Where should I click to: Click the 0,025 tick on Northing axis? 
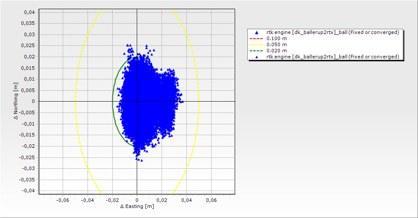coord(29,45)
